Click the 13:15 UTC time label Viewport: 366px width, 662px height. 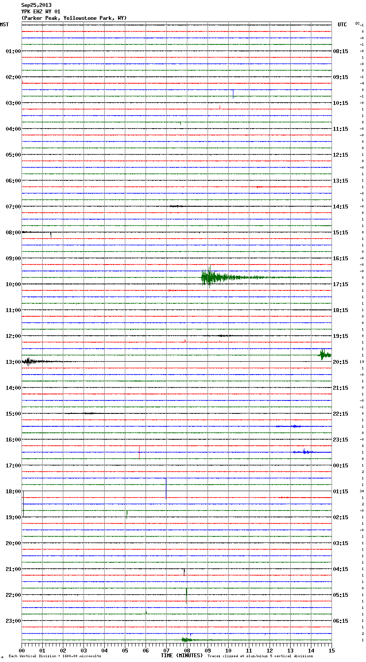[341, 181]
